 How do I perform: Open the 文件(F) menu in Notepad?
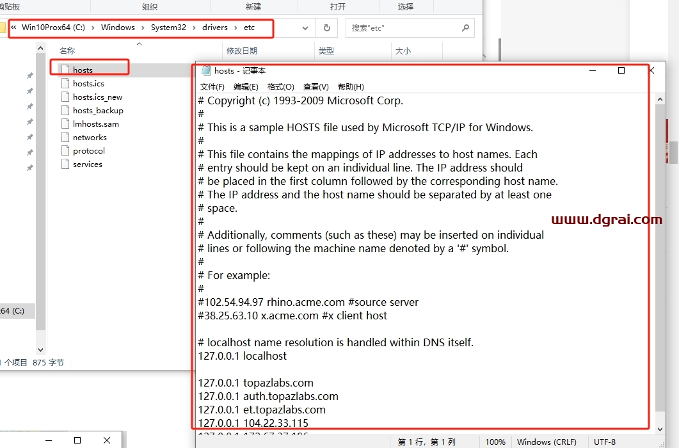click(x=212, y=86)
